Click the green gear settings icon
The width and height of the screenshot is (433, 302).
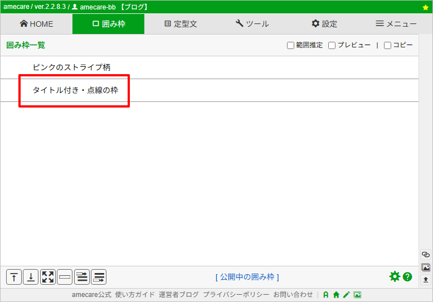(395, 276)
